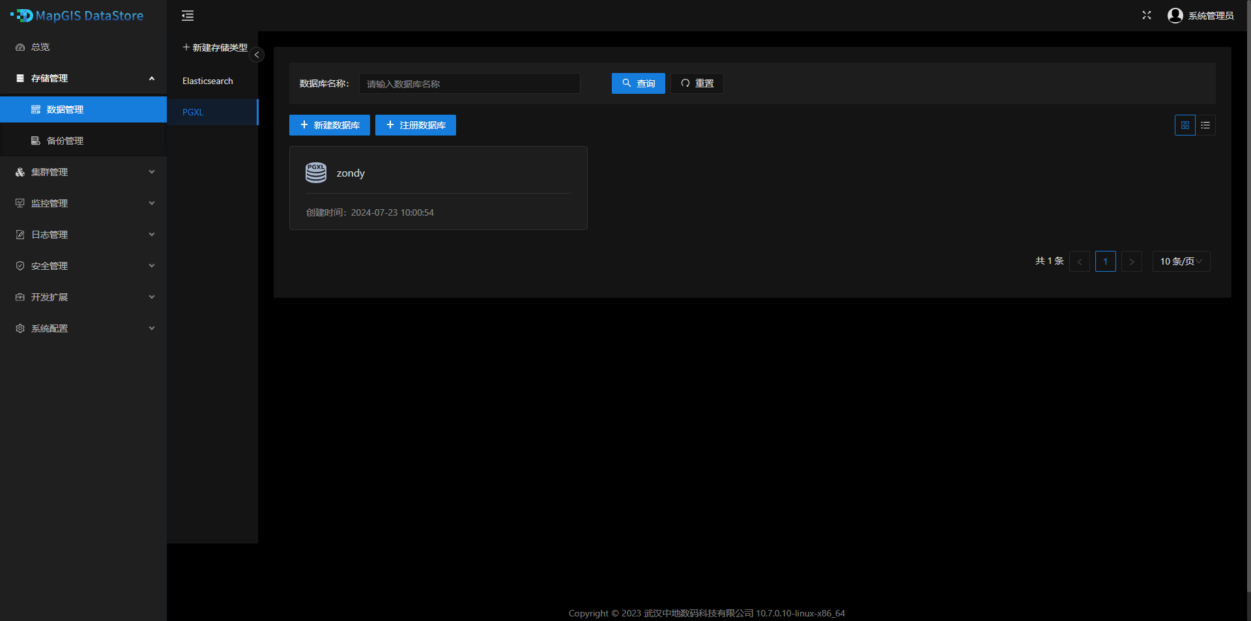Viewport: 1251px width, 621px height.
Task: Click the 开发扩展 extension icon
Action: pos(20,297)
